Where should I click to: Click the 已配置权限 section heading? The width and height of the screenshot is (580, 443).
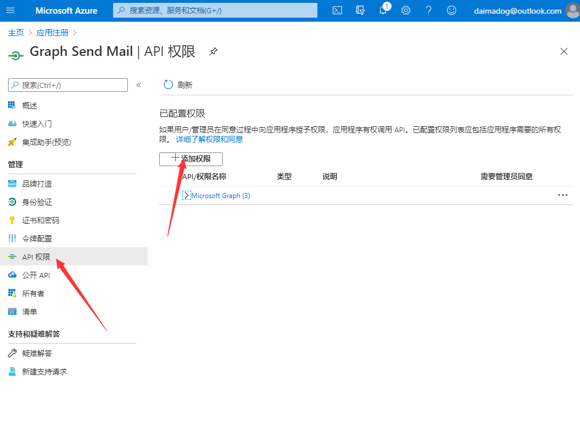[182, 114]
